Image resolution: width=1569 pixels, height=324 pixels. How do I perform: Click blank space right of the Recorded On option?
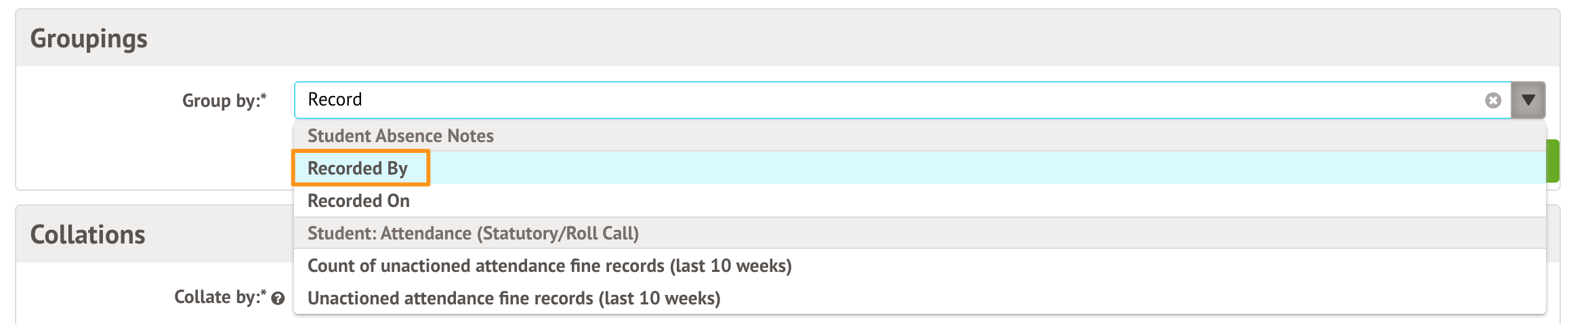[948, 201]
